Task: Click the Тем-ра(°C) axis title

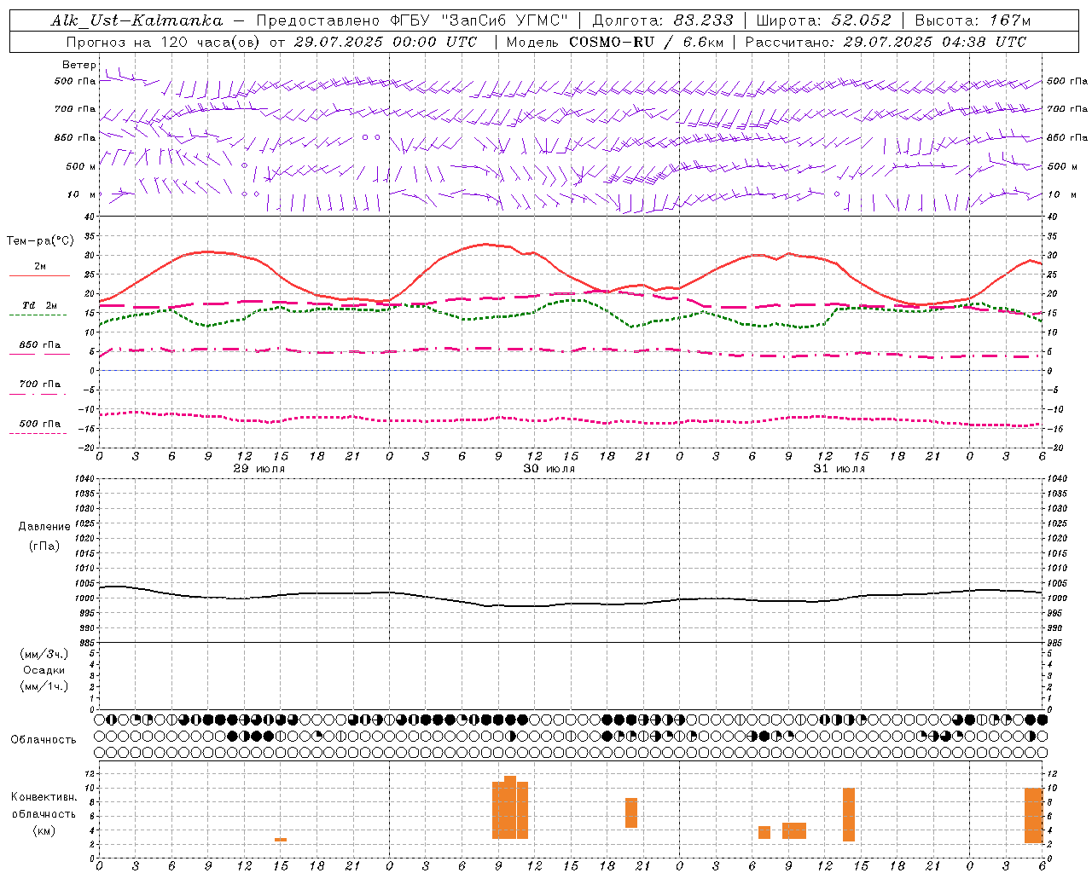Action: click(x=40, y=241)
